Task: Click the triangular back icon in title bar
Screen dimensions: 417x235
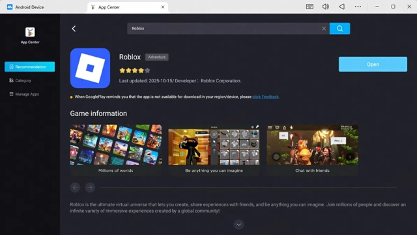Action: pyautogui.click(x=341, y=7)
